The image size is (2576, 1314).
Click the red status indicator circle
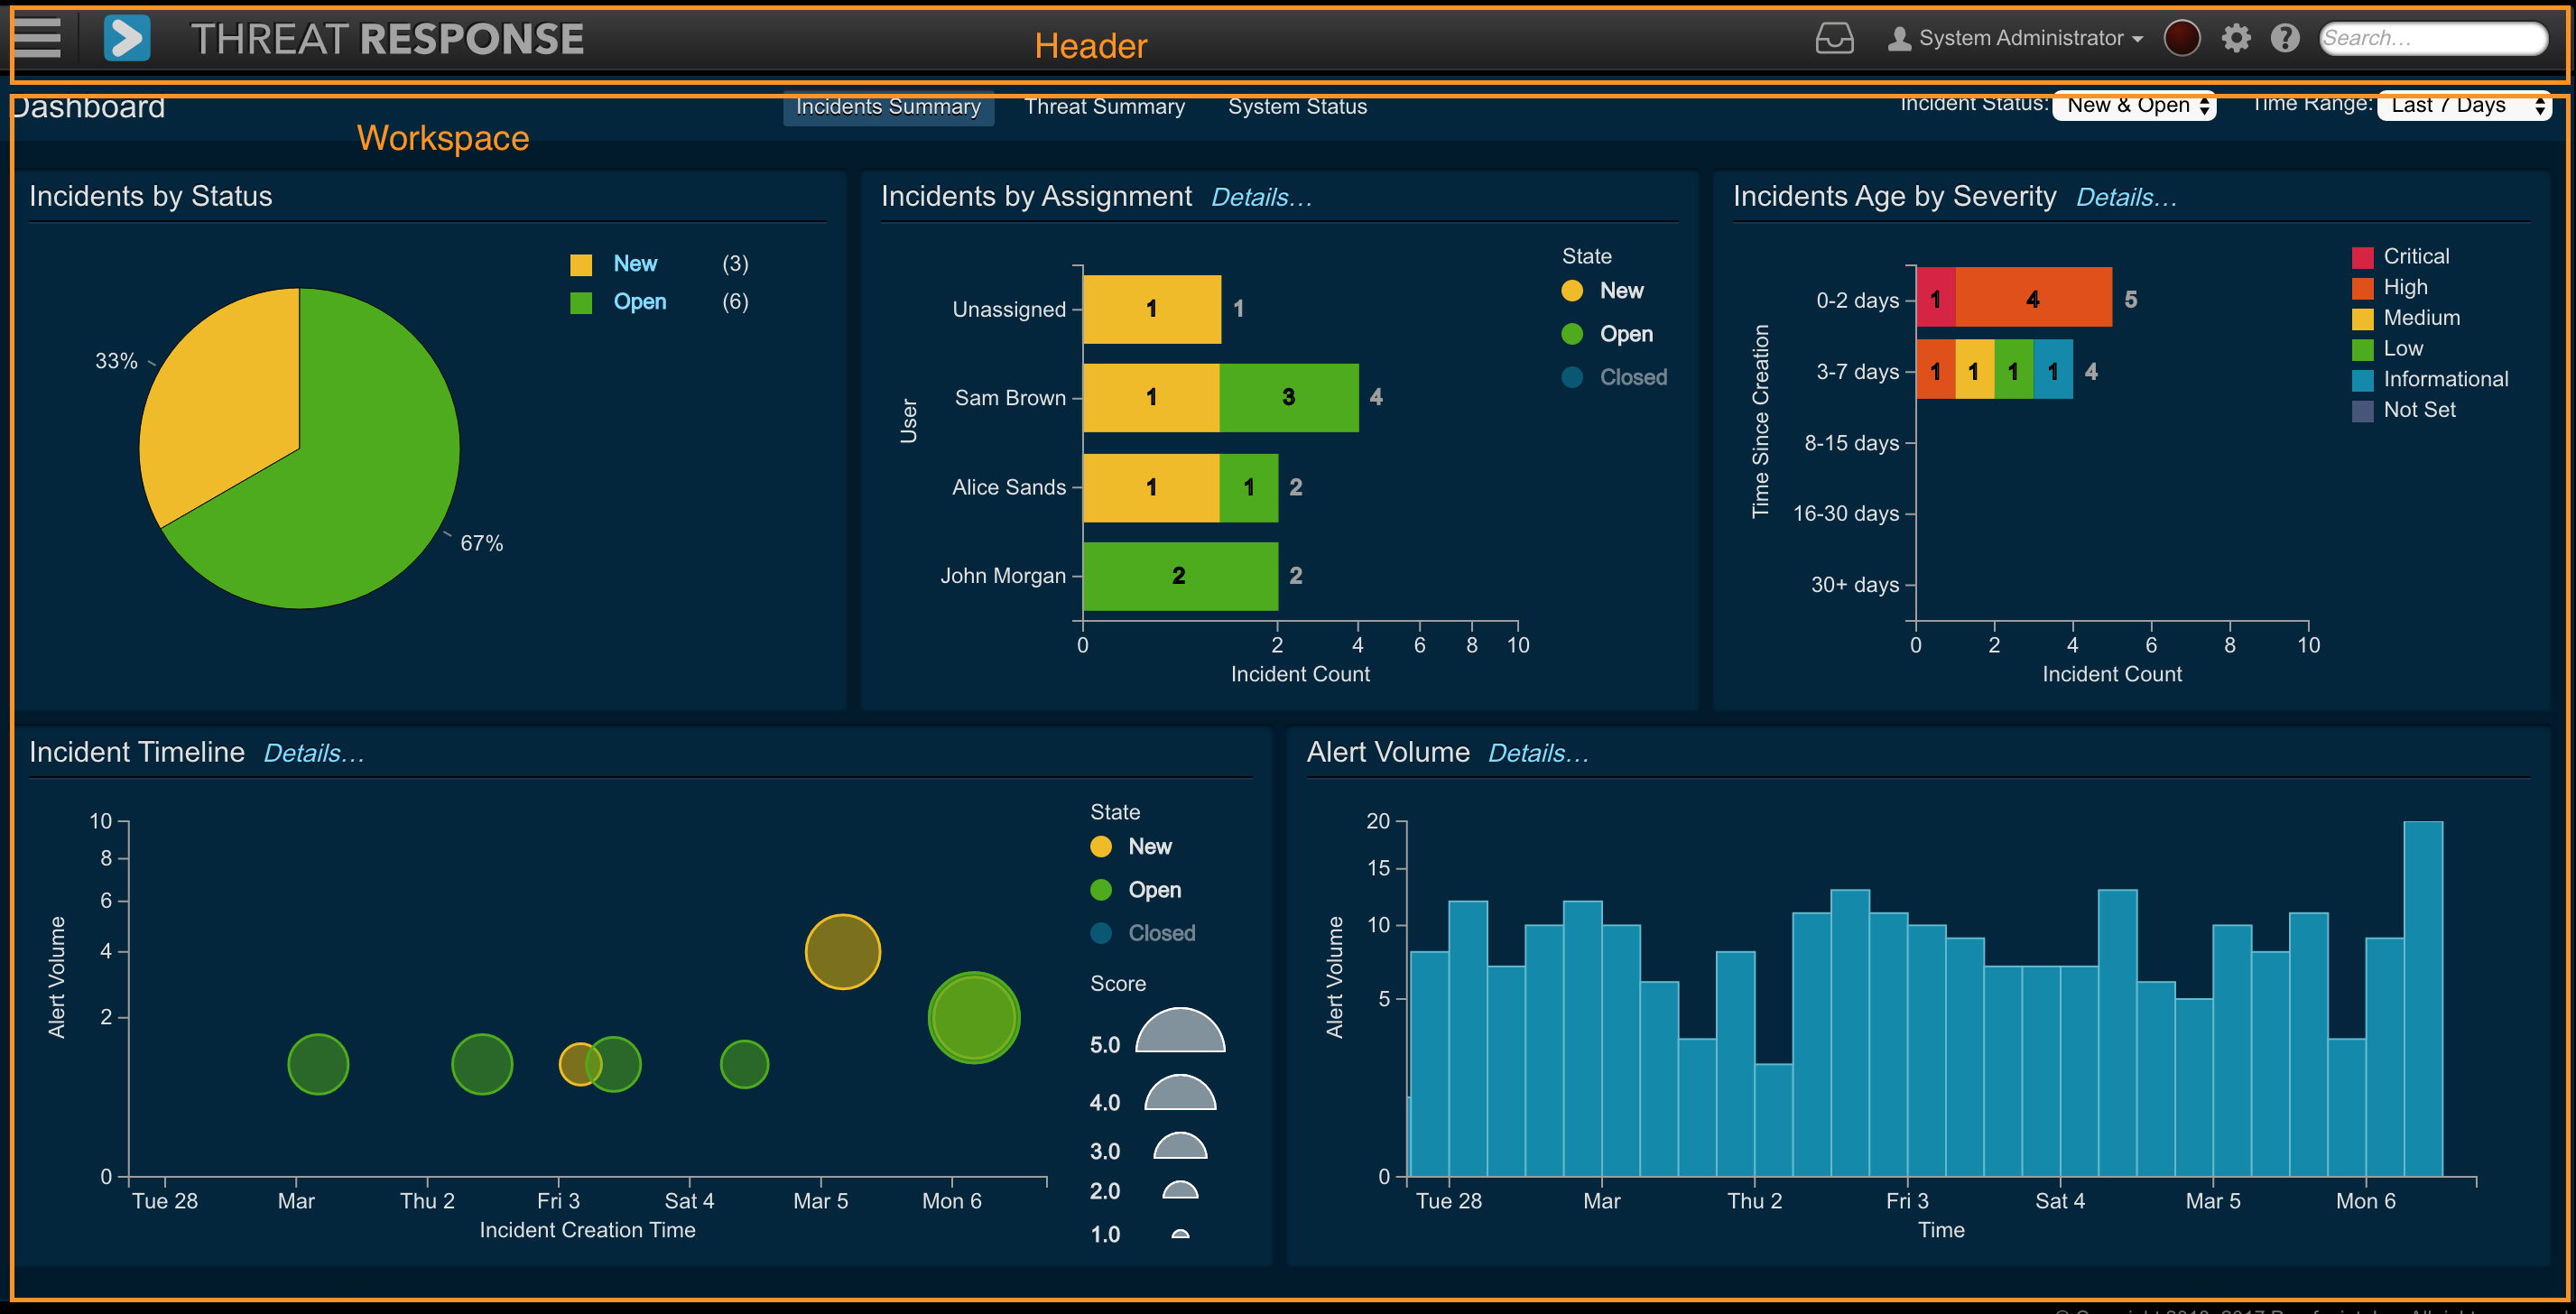click(2181, 39)
